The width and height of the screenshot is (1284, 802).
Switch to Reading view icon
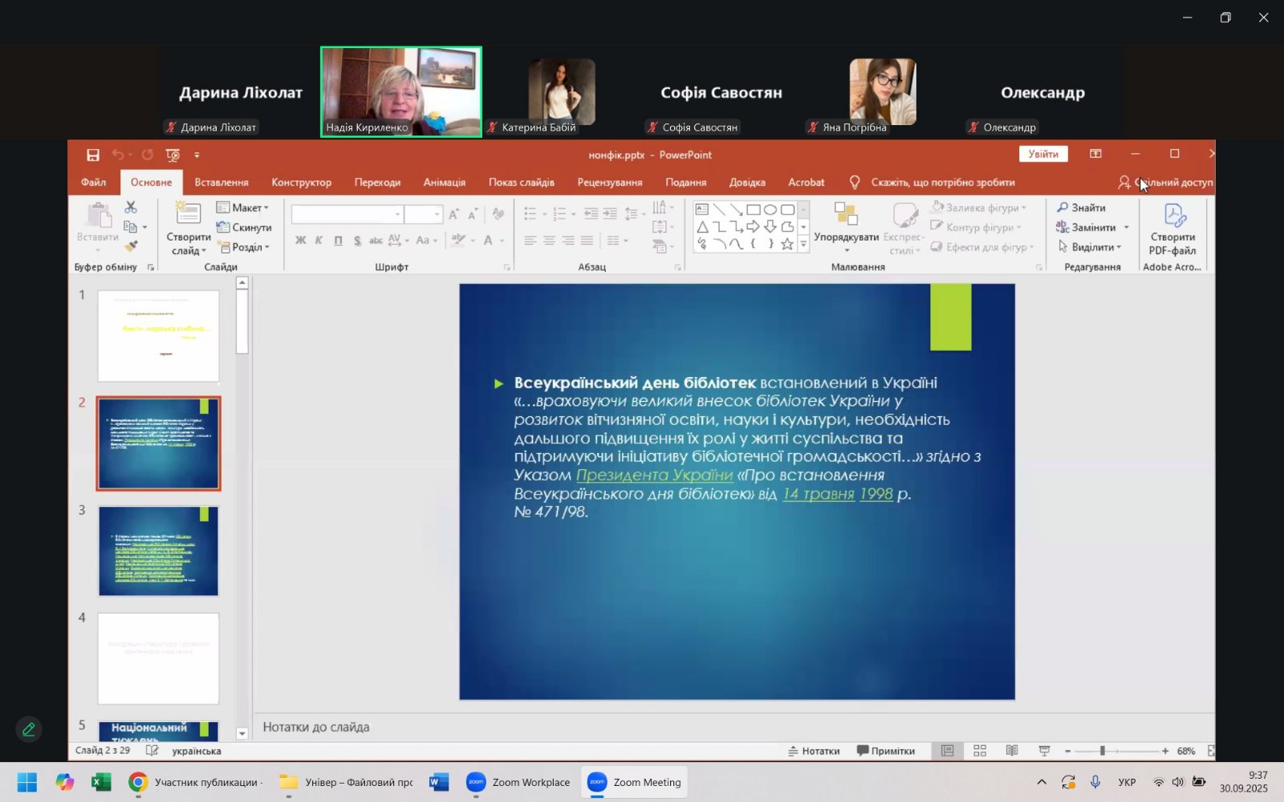click(1012, 751)
